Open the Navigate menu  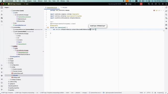coord(29,1)
